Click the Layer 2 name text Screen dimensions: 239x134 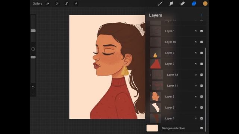click(170, 97)
